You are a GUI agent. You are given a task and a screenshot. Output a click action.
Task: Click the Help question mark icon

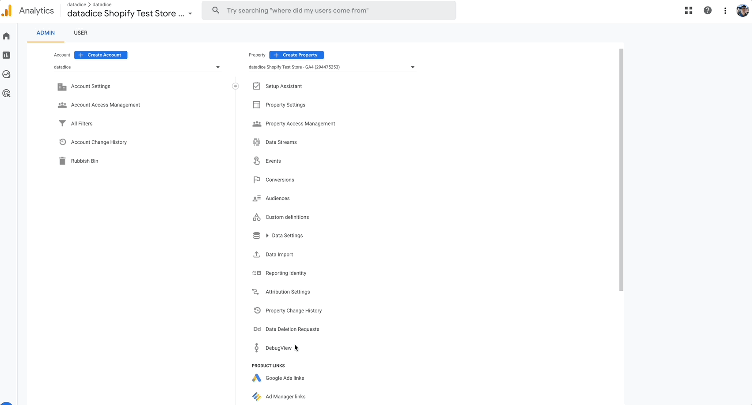pos(707,11)
